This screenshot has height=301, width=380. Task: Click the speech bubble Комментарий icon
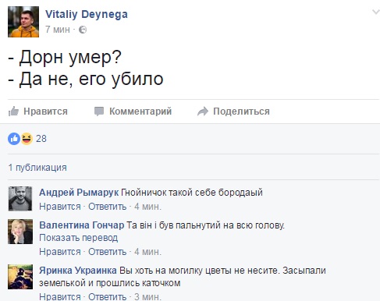[99, 112]
